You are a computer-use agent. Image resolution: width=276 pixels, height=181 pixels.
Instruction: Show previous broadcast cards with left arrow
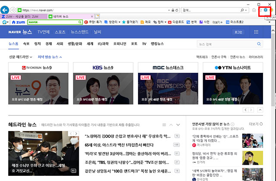pos(245,110)
